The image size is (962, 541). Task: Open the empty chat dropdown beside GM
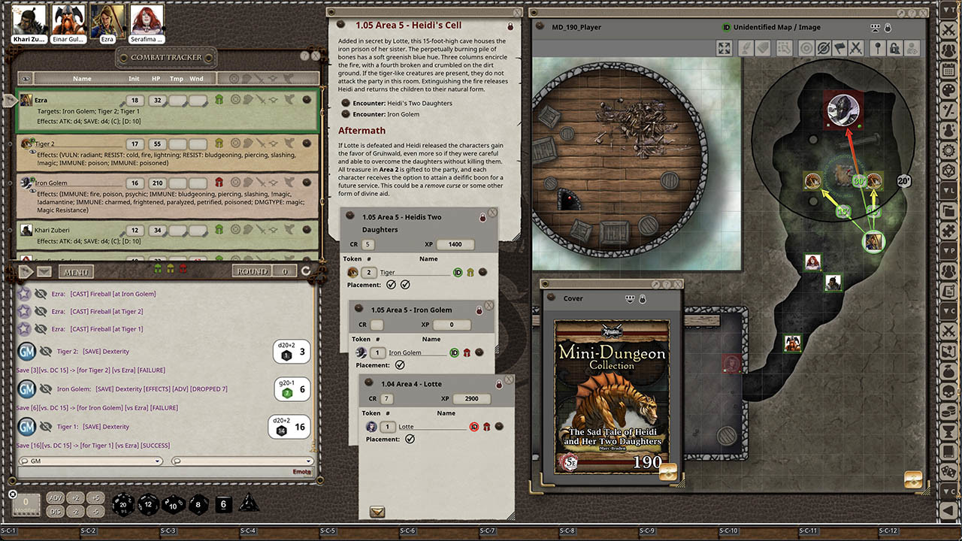click(x=242, y=461)
